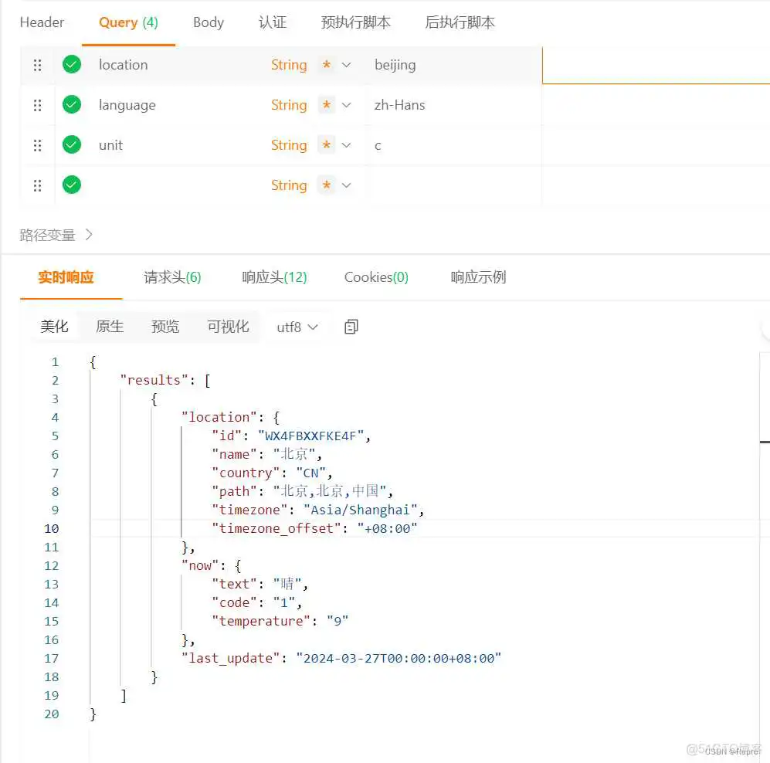Choose the 预览 response view
The height and width of the screenshot is (763, 770).
pyautogui.click(x=165, y=327)
